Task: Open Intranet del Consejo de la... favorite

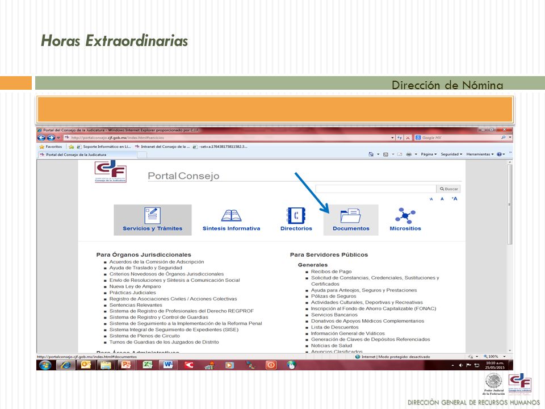Action: [x=162, y=147]
